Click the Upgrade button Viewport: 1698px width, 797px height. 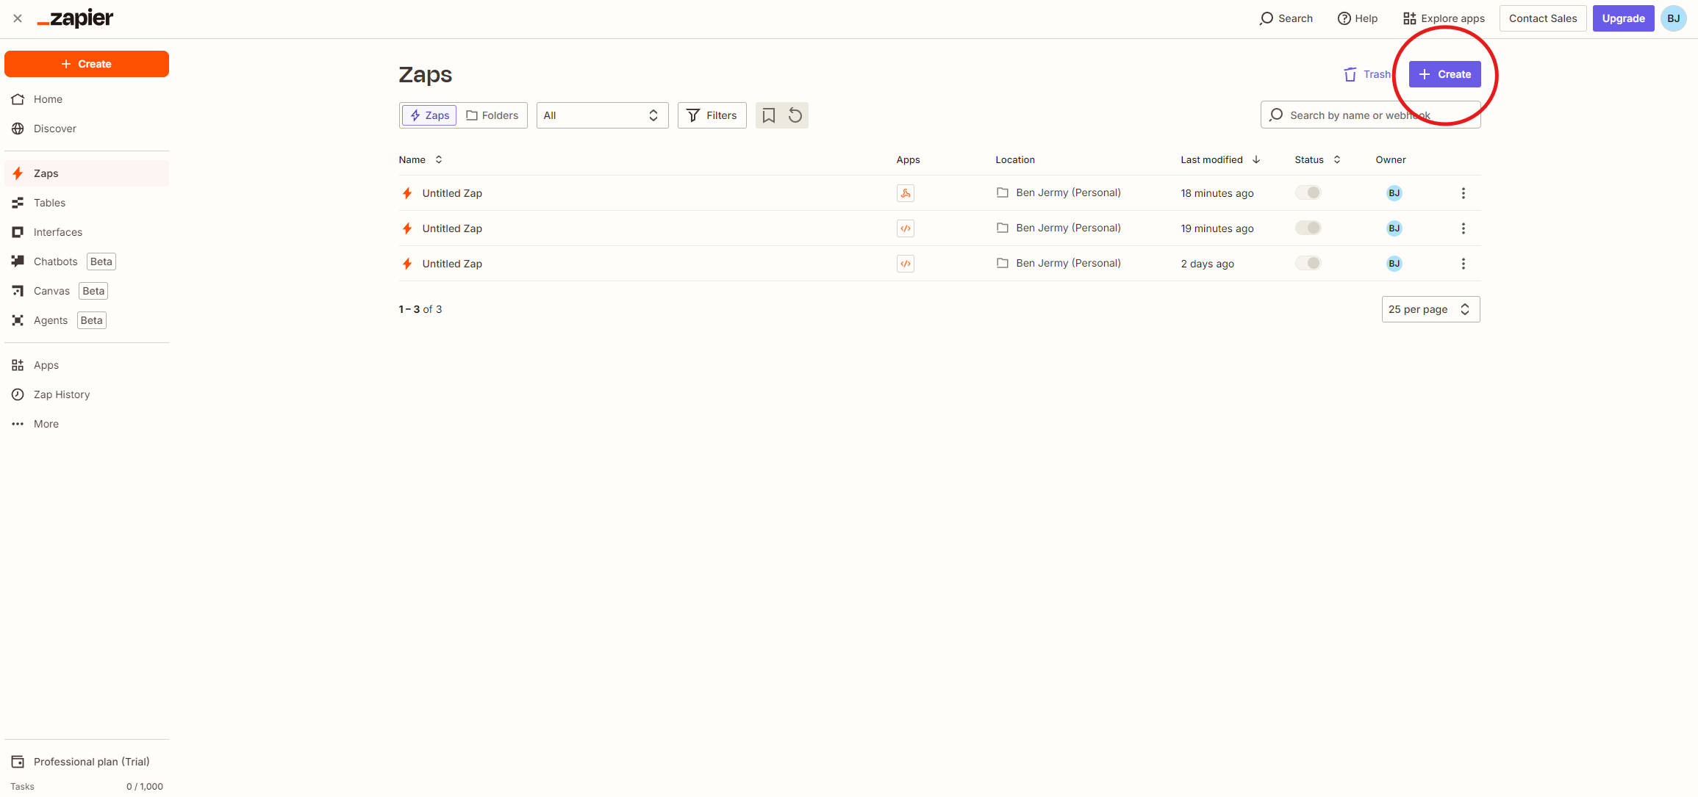pyautogui.click(x=1623, y=18)
